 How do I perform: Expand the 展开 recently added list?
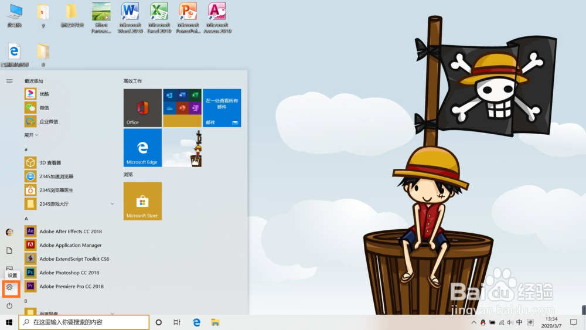pyautogui.click(x=32, y=135)
